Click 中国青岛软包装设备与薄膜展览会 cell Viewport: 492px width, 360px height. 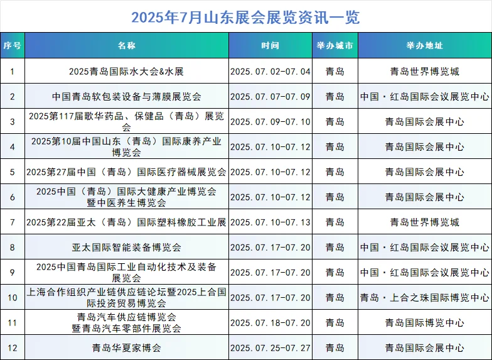tap(127, 97)
